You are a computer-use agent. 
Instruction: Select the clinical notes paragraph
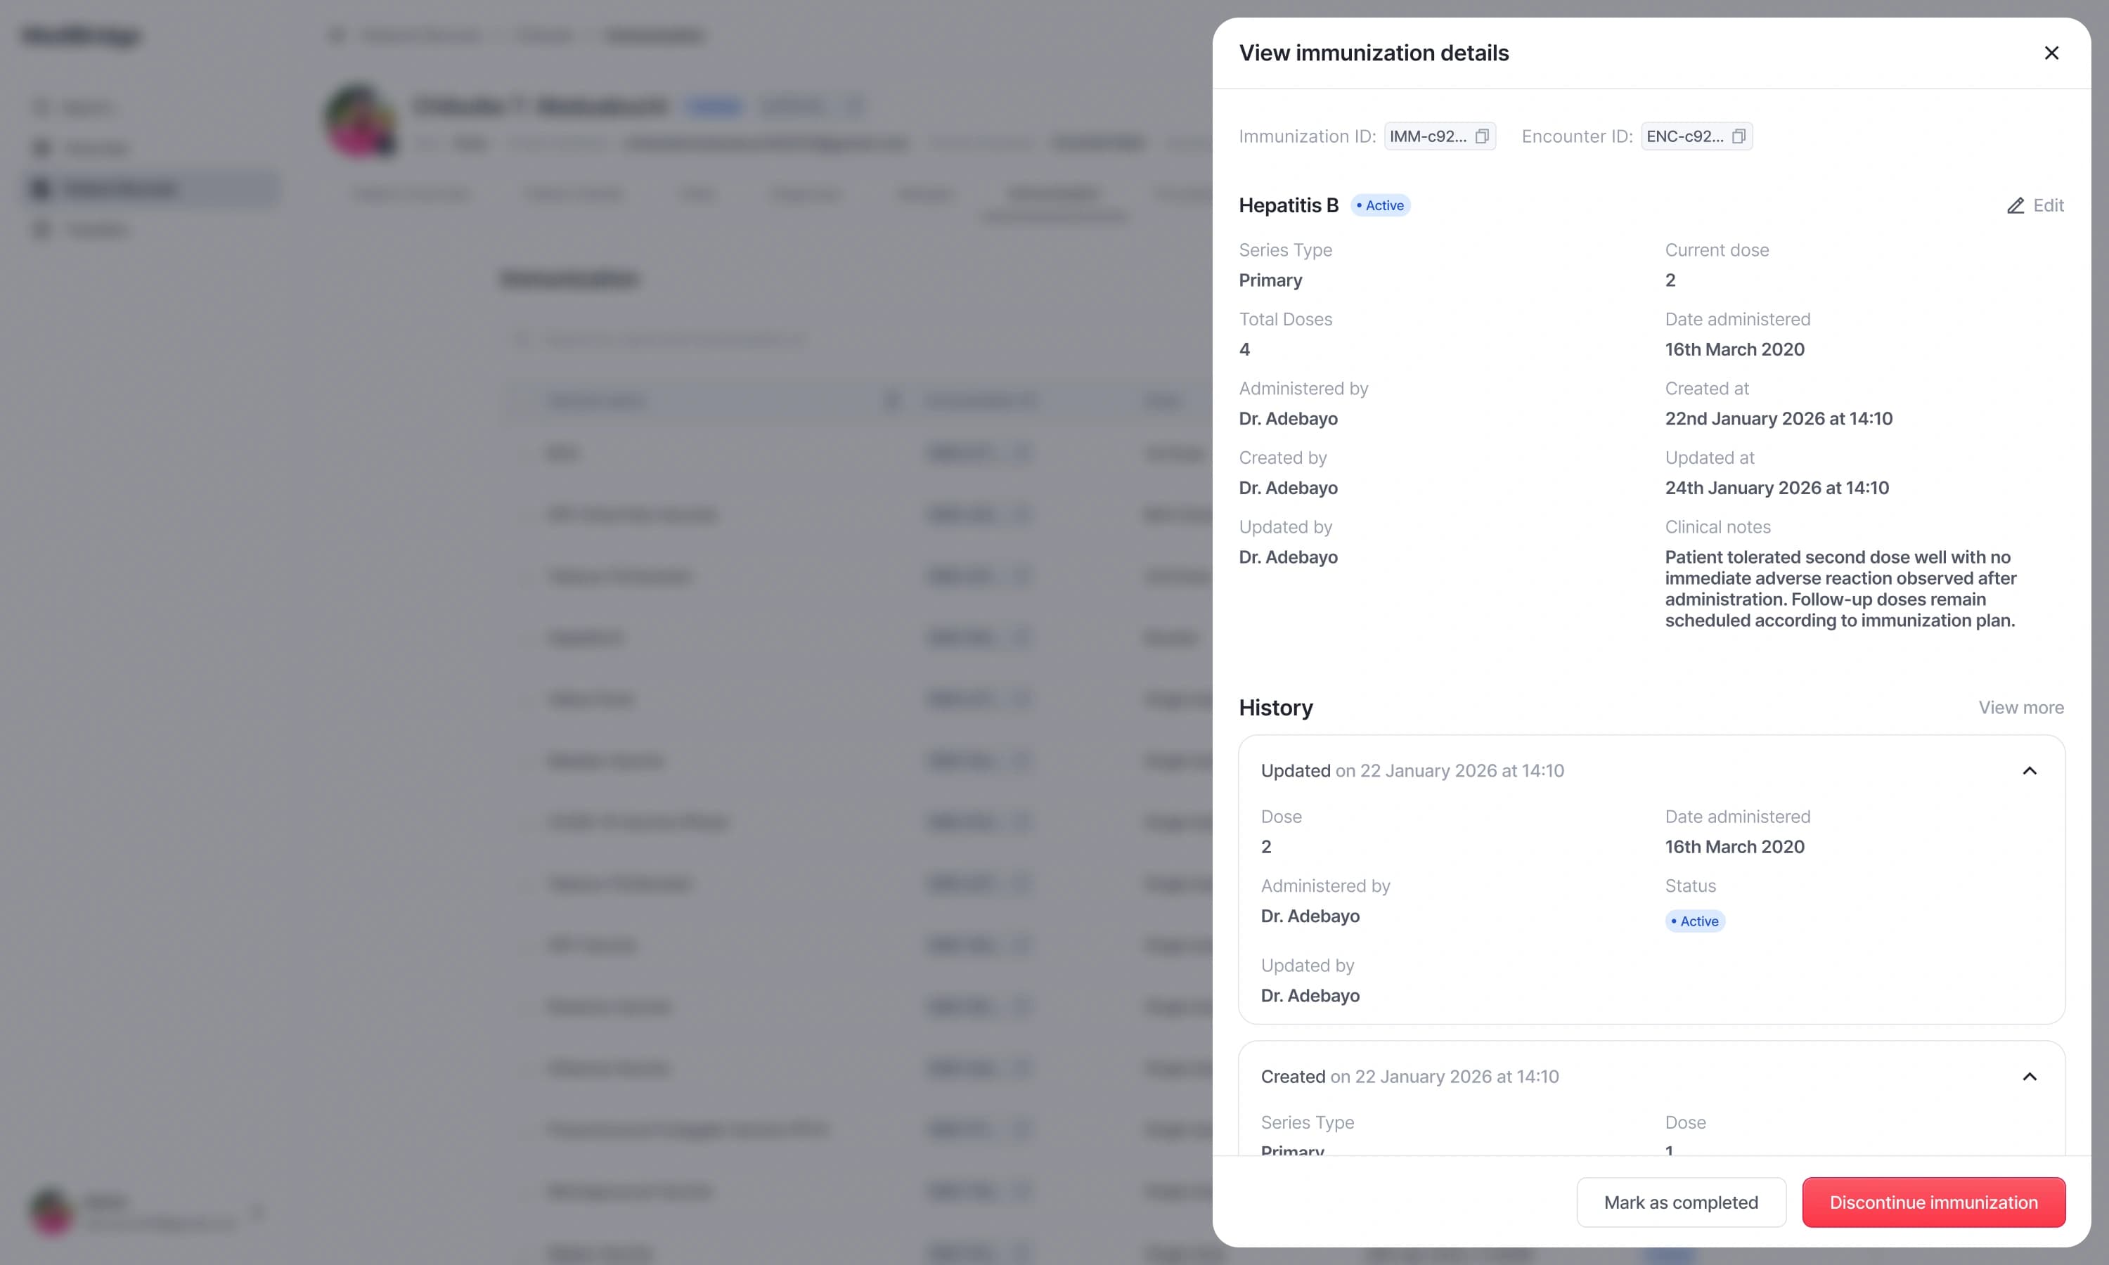click(x=1840, y=588)
